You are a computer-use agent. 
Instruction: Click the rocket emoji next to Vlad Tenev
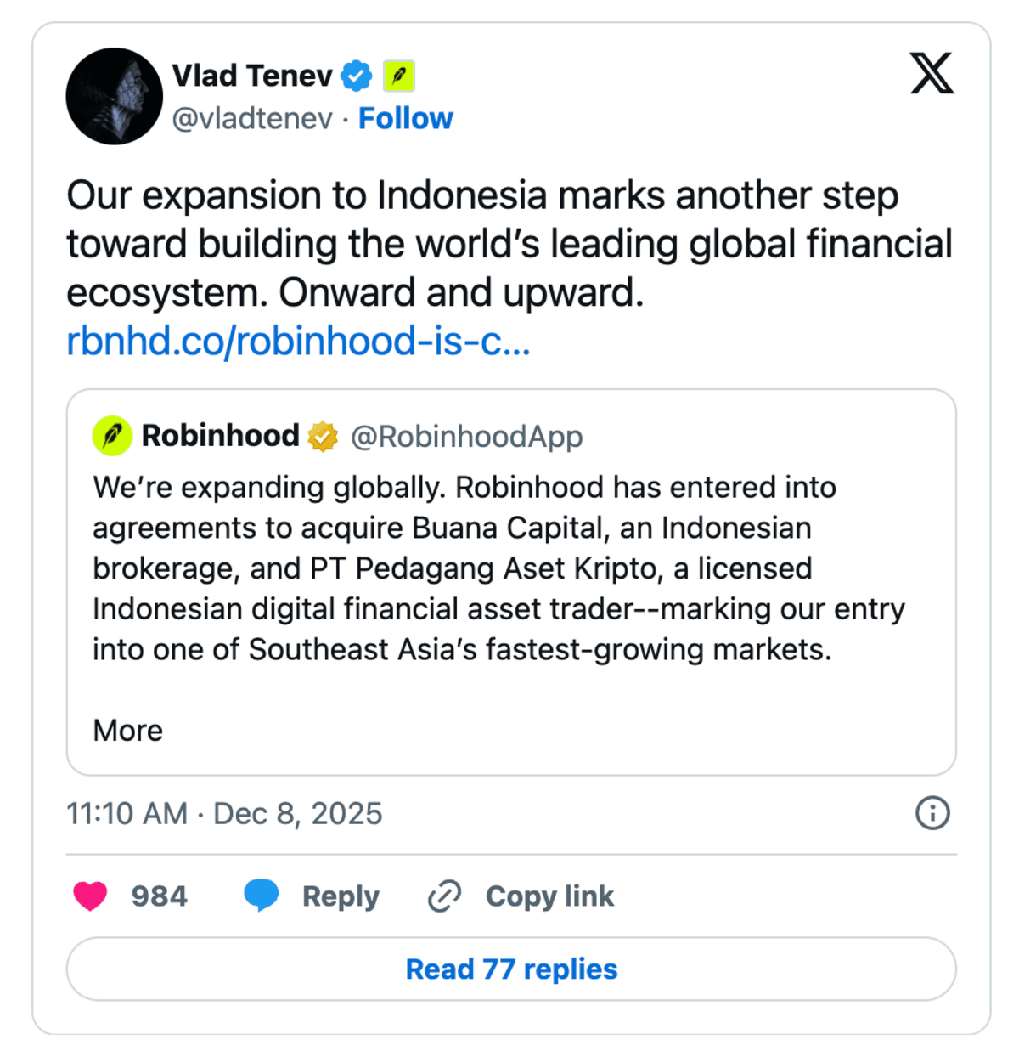(399, 75)
